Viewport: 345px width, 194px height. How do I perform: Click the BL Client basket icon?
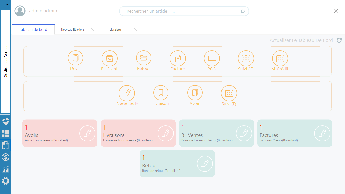click(109, 59)
